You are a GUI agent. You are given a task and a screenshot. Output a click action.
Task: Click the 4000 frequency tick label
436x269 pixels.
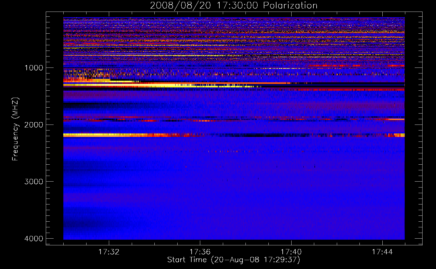(34, 239)
